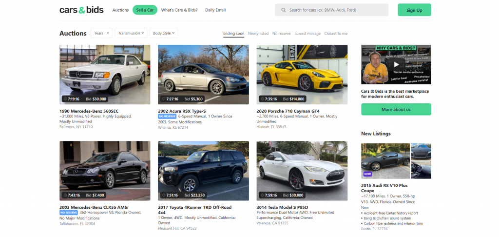Open the 1990 Mercedes-Benz 560SEC photo
Image resolution: width=499 pixels, height=237 pixels.
105,75
